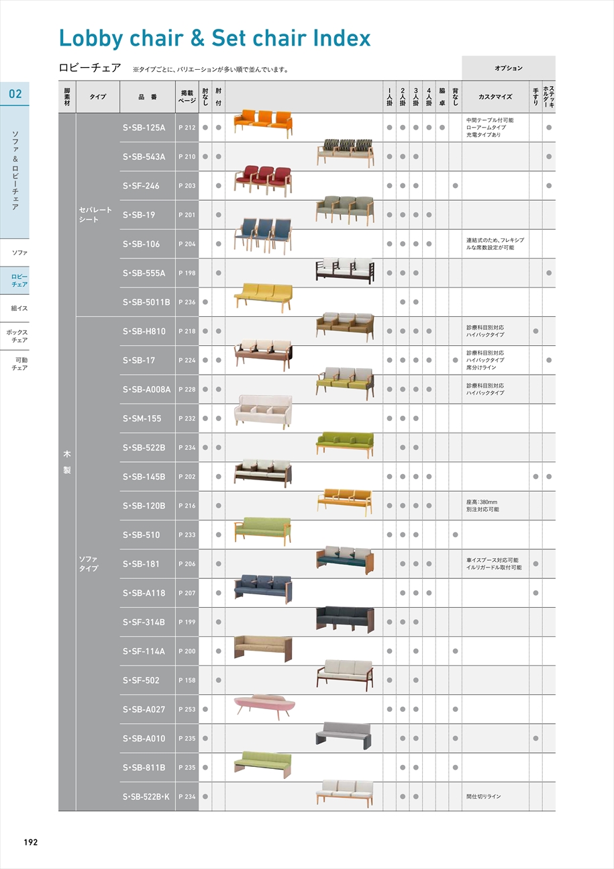Click the Lobby chair & Set chair Index title
Image resolution: width=614 pixels, height=869 pixels.
[215, 38]
